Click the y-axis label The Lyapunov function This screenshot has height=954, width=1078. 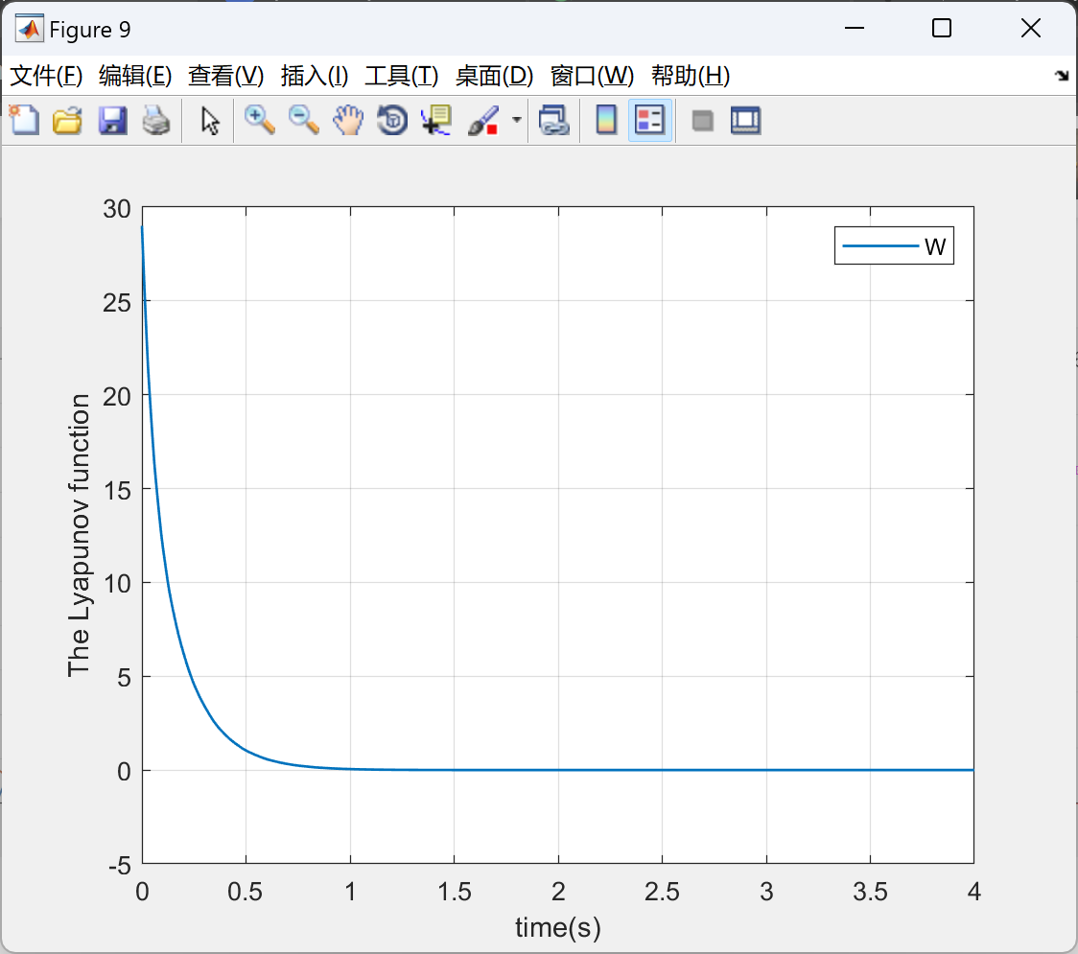click(x=79, y=535)
